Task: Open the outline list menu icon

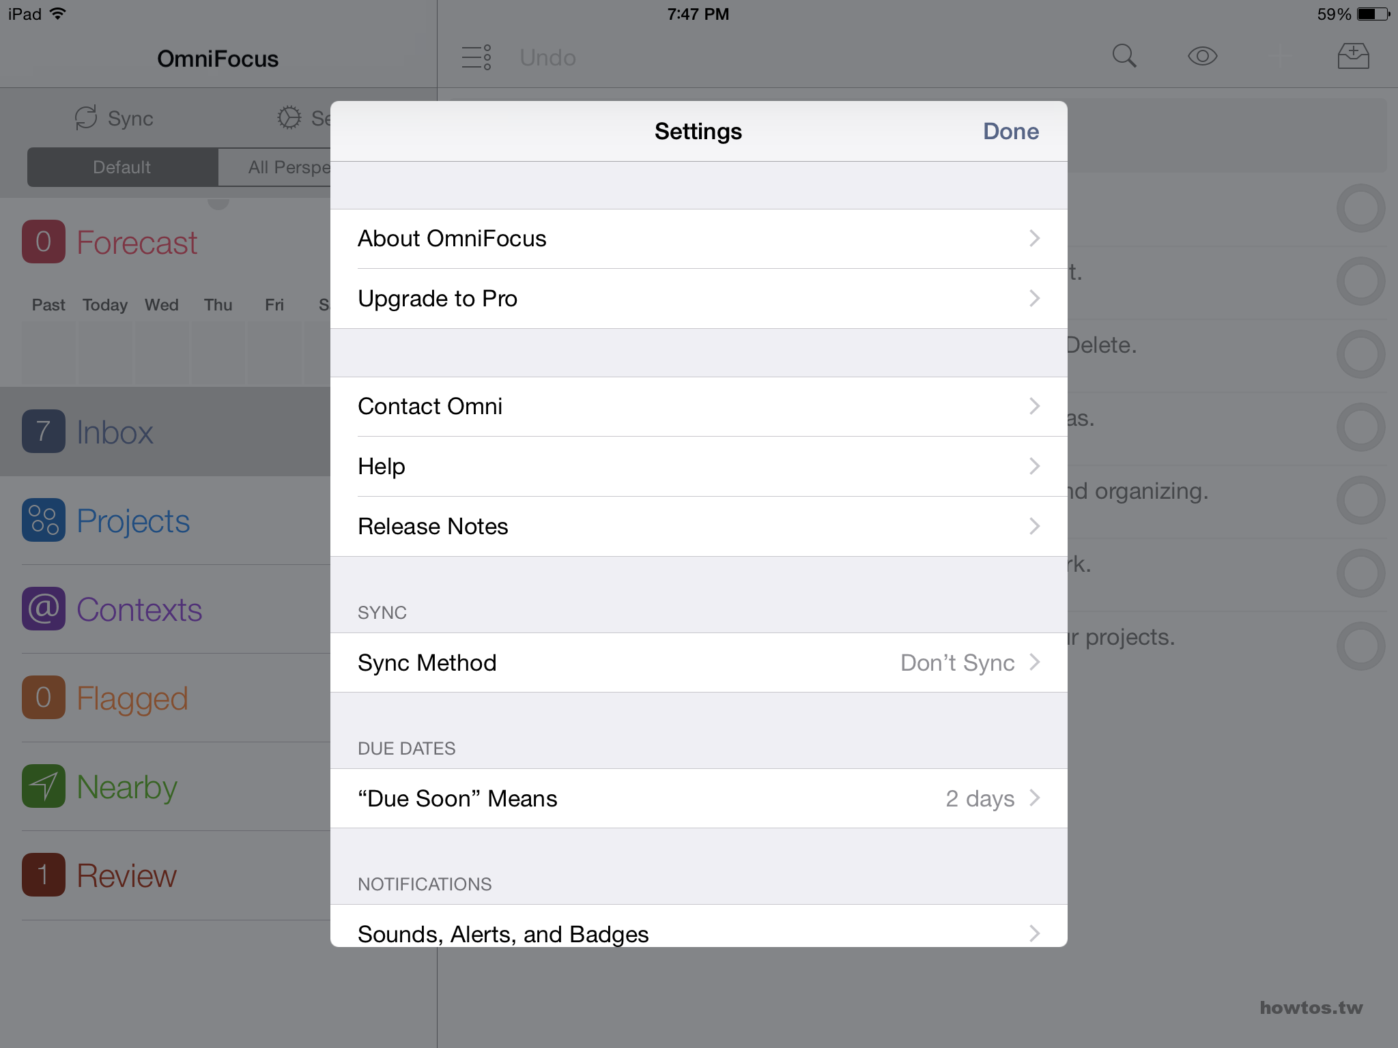Action: [476, 57]
